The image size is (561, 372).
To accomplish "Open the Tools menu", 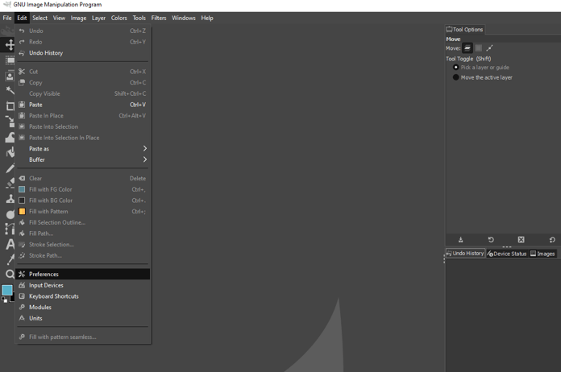I will [139, 18].
